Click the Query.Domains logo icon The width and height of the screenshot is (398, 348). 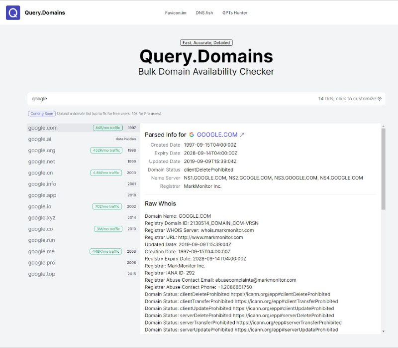pyautogui.click(x=13, y=13)
